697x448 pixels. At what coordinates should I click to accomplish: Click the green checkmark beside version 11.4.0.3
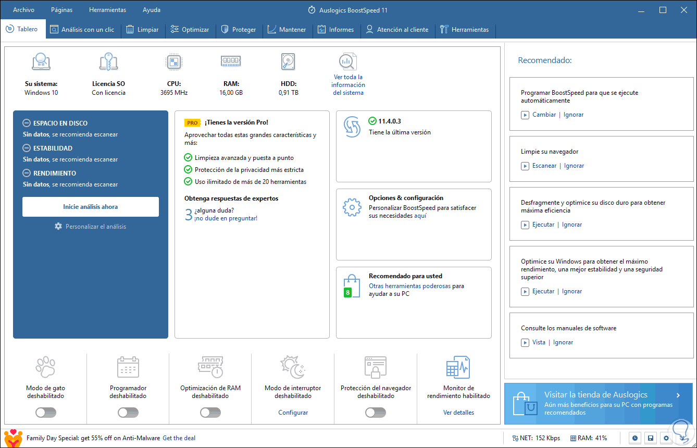372,121
